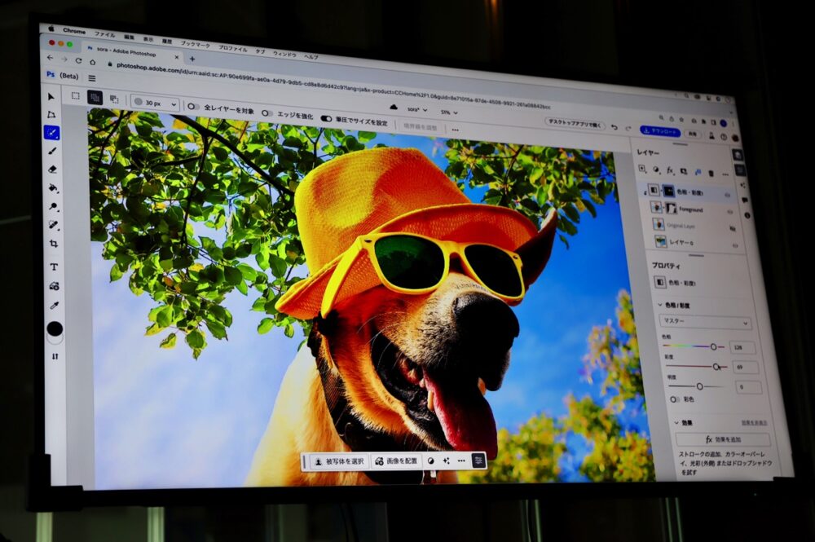The width and height of the screenshot is (815, 542).
Task: Collapse the 効果 section chevron
Action: click(676, 422)
